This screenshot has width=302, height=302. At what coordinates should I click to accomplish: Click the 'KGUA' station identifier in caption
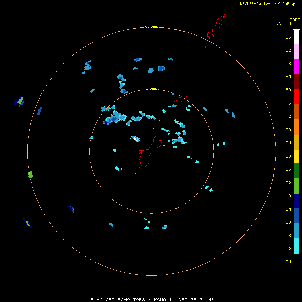pyautogui.click(x=160, y=300)
